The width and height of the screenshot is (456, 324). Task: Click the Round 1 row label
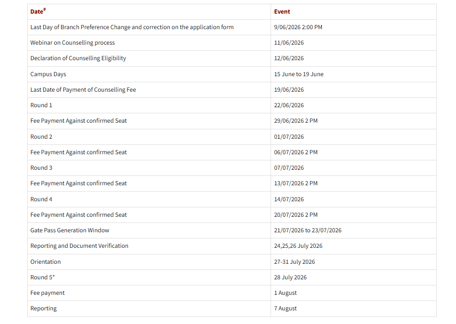tap(41, 105)
